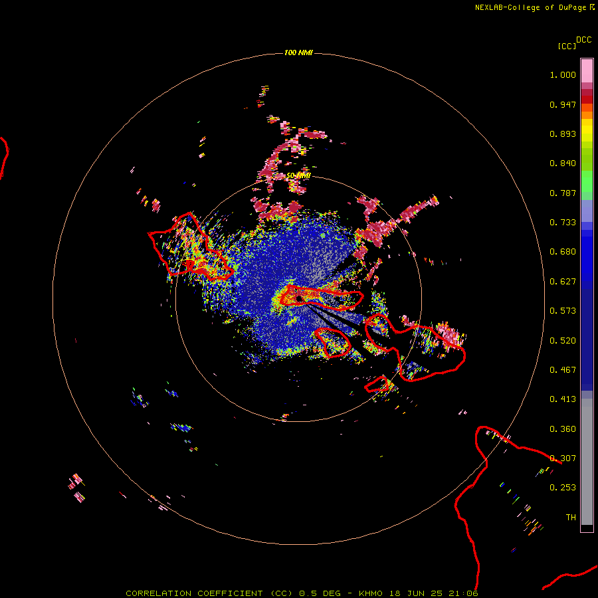Click the black radar site dot at center
598x598 pixels.
[x=300, y=298]
